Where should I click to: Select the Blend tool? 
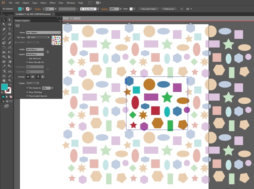coord(10,66)
